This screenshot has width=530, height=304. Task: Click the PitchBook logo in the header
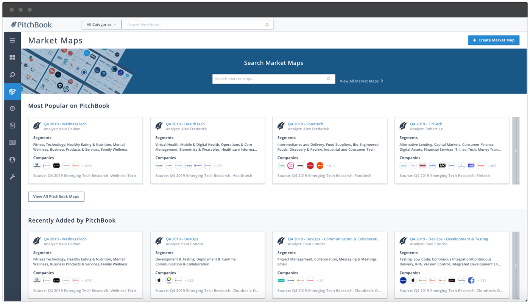[31, 25]
